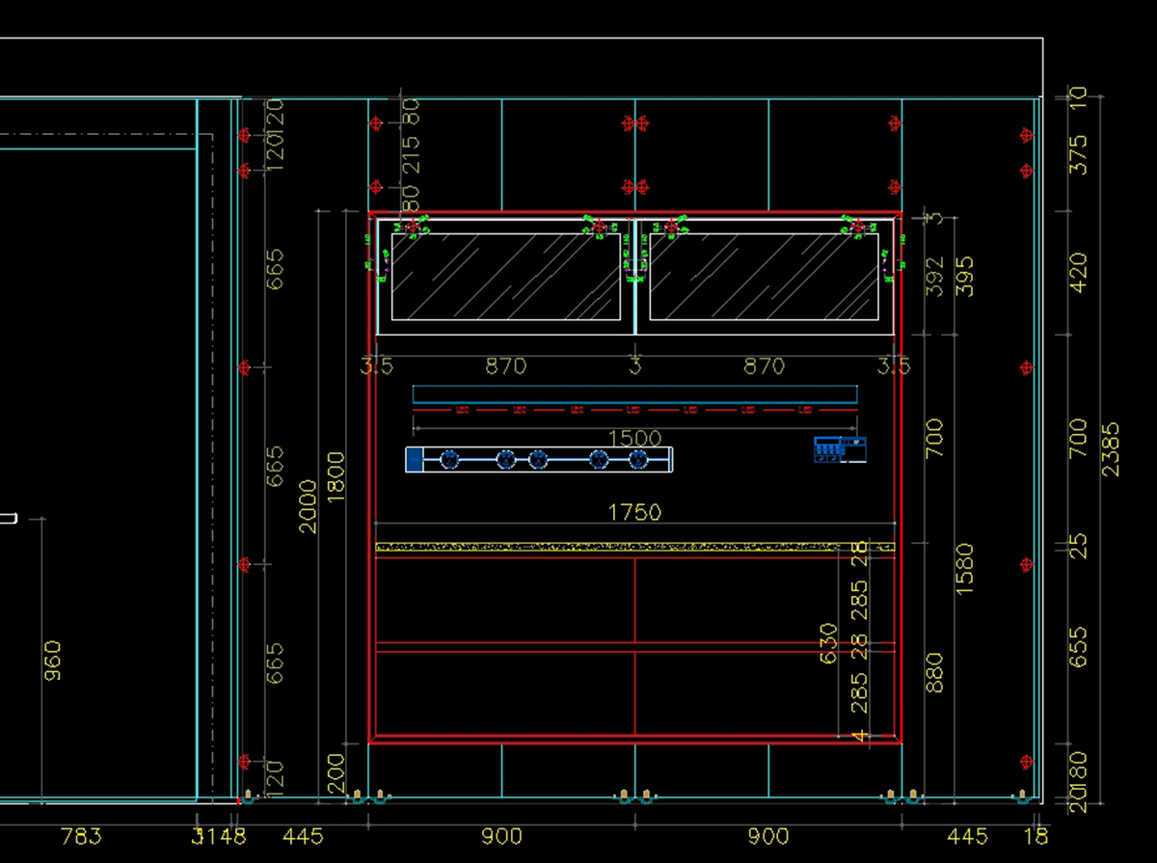Select the leftmost round socket on the strip
1157x863 pixels.
tap(449, 460)
